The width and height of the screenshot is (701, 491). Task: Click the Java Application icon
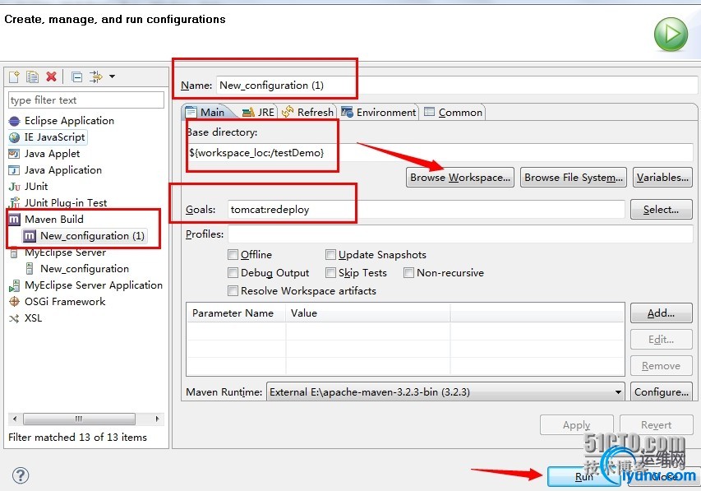tap(14, 170)
